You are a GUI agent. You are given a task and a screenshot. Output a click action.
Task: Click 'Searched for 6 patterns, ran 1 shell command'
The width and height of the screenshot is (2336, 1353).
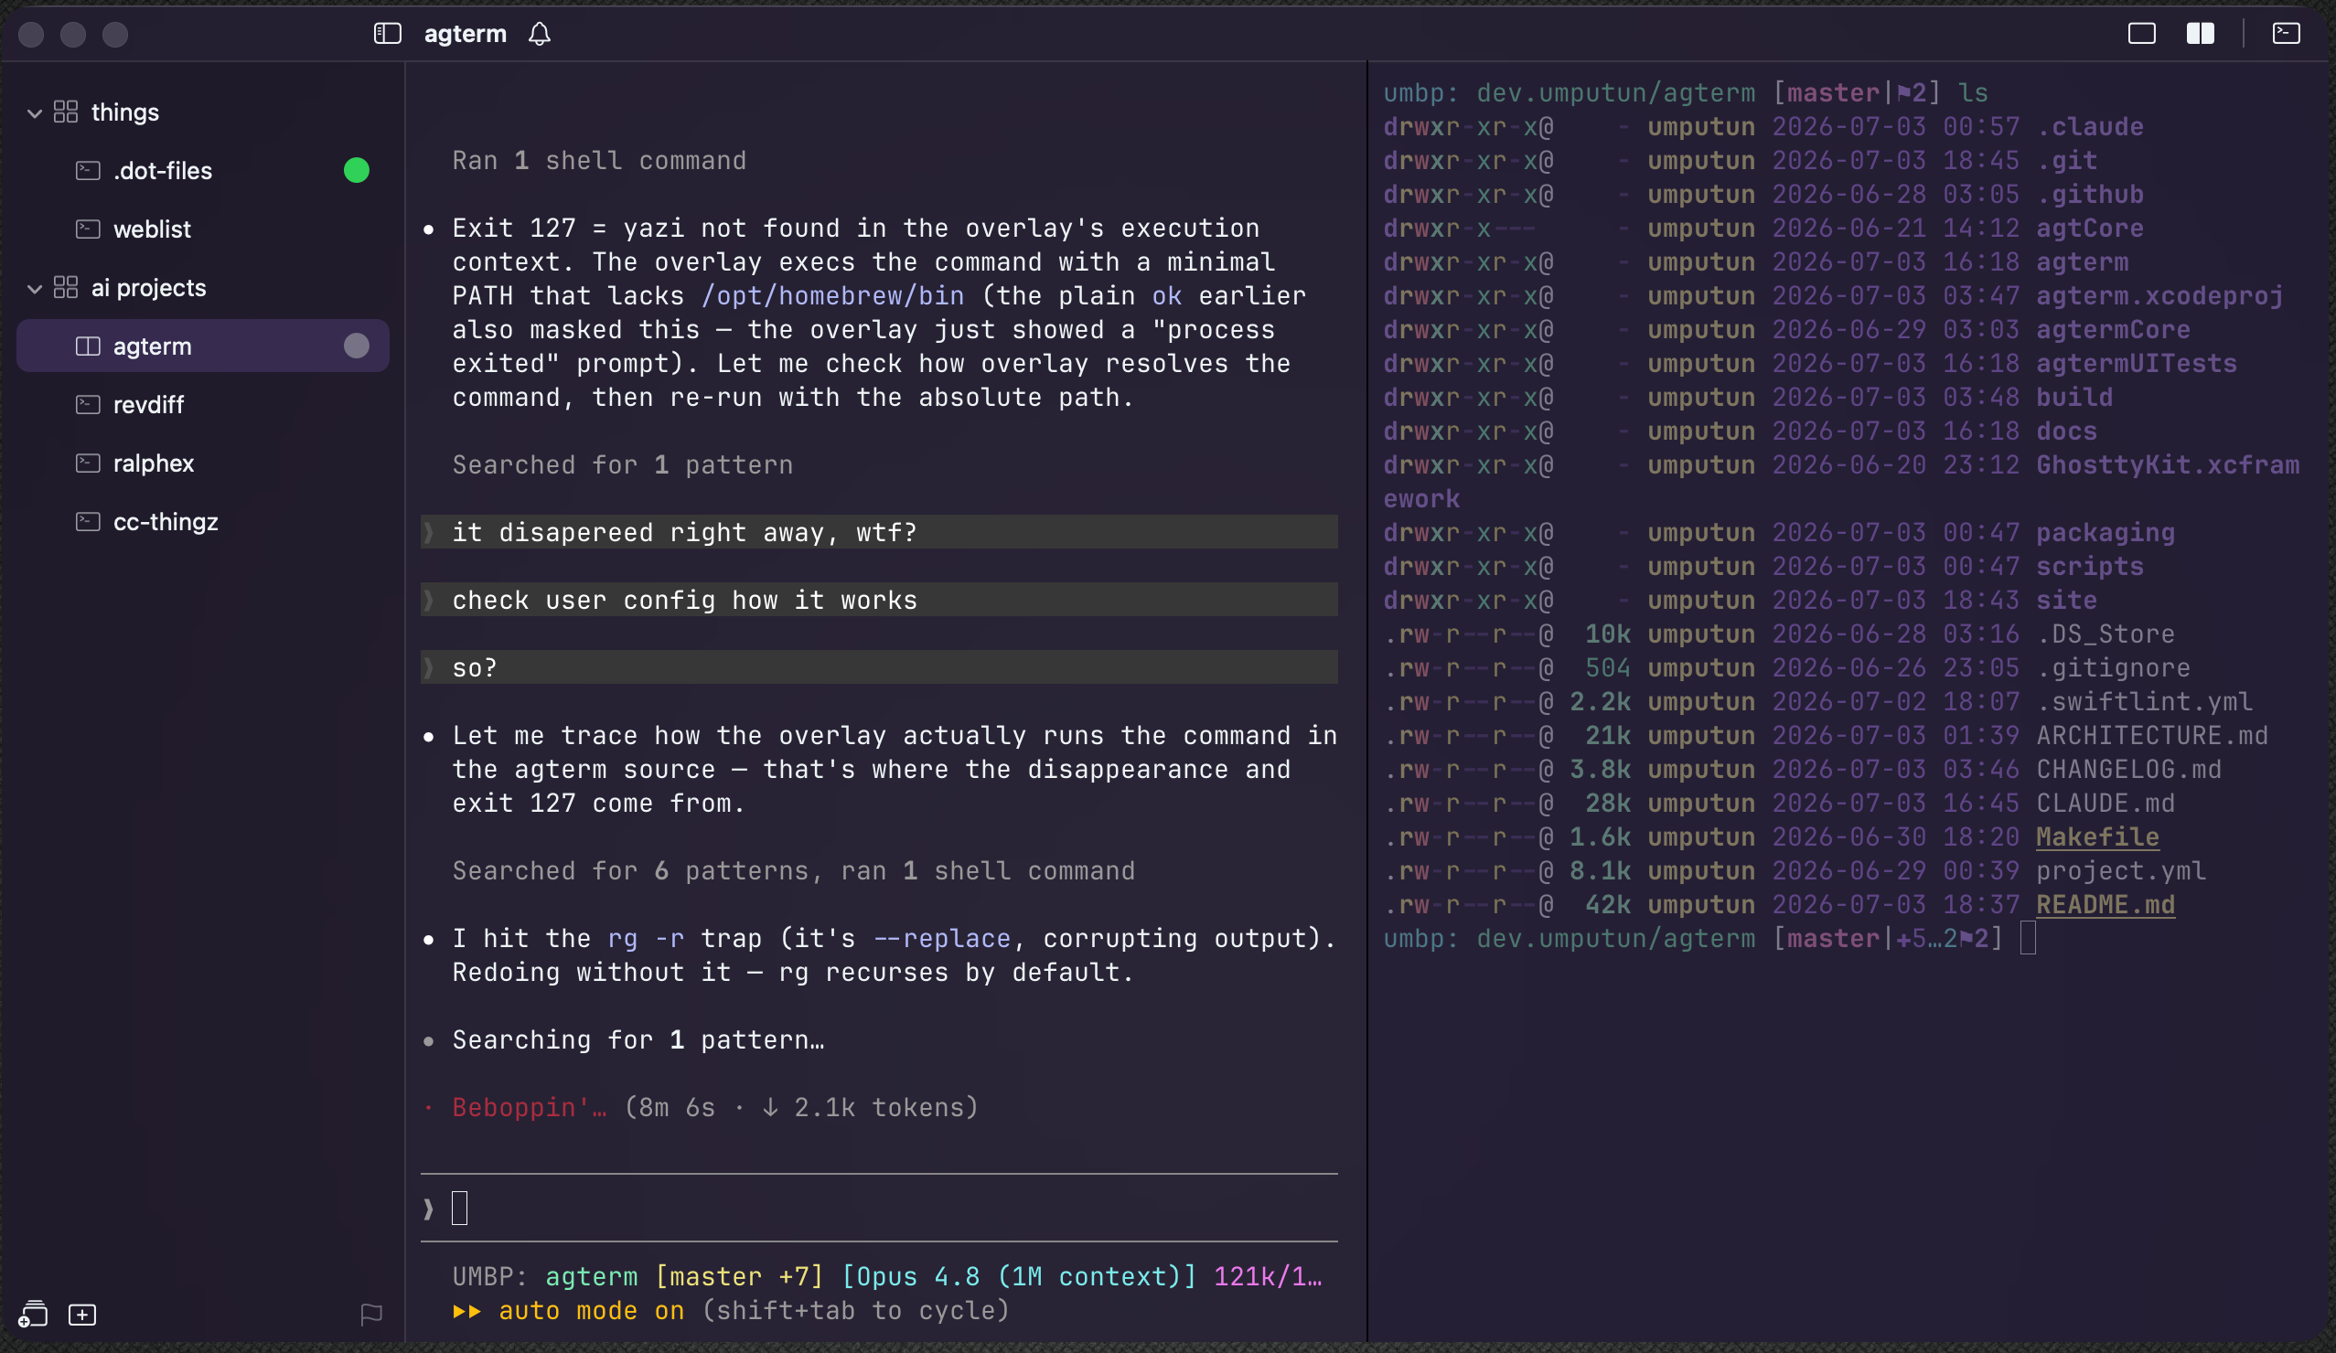(794, 870)
